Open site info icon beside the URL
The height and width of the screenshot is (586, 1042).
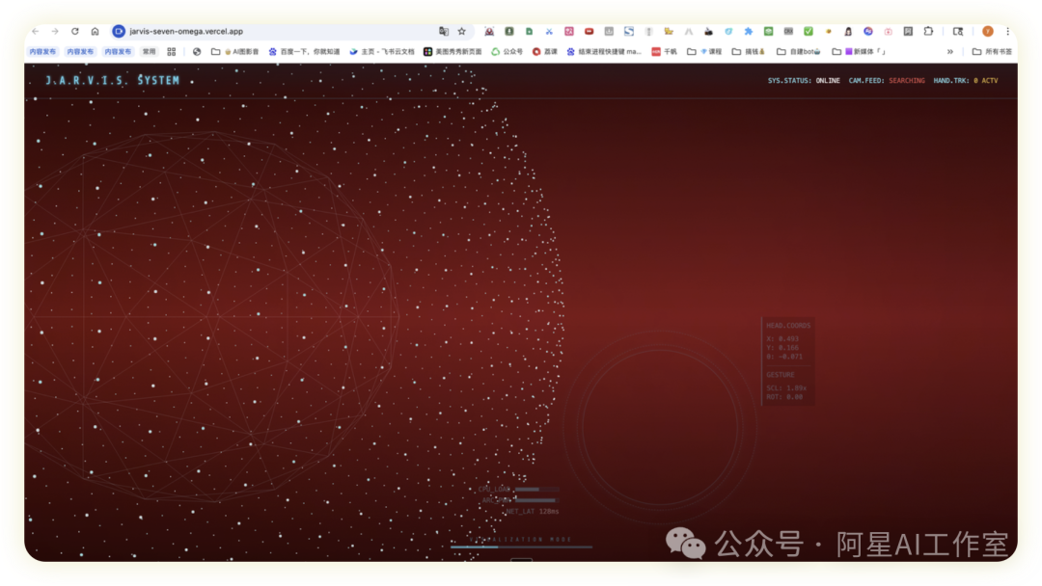(x=119, y=31)
